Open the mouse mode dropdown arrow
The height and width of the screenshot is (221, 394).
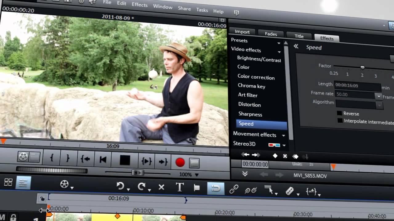[x=276, y=194]
